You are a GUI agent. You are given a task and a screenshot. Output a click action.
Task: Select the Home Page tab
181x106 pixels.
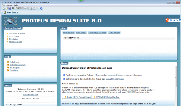pos(11,13)
